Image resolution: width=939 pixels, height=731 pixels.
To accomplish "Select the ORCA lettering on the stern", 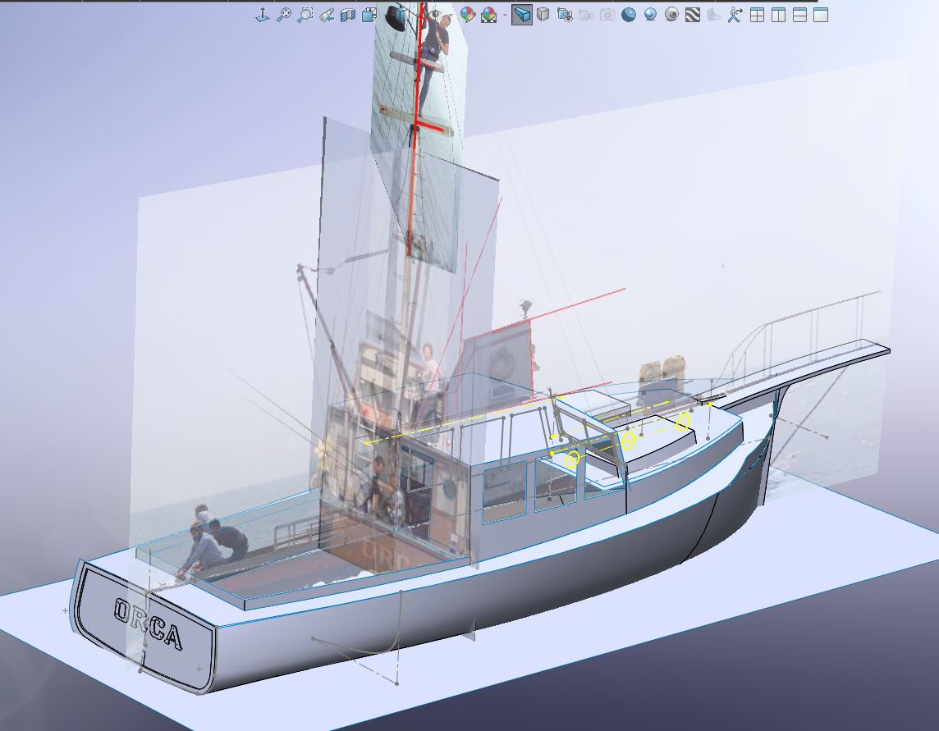I will click(x=148, y=624).
